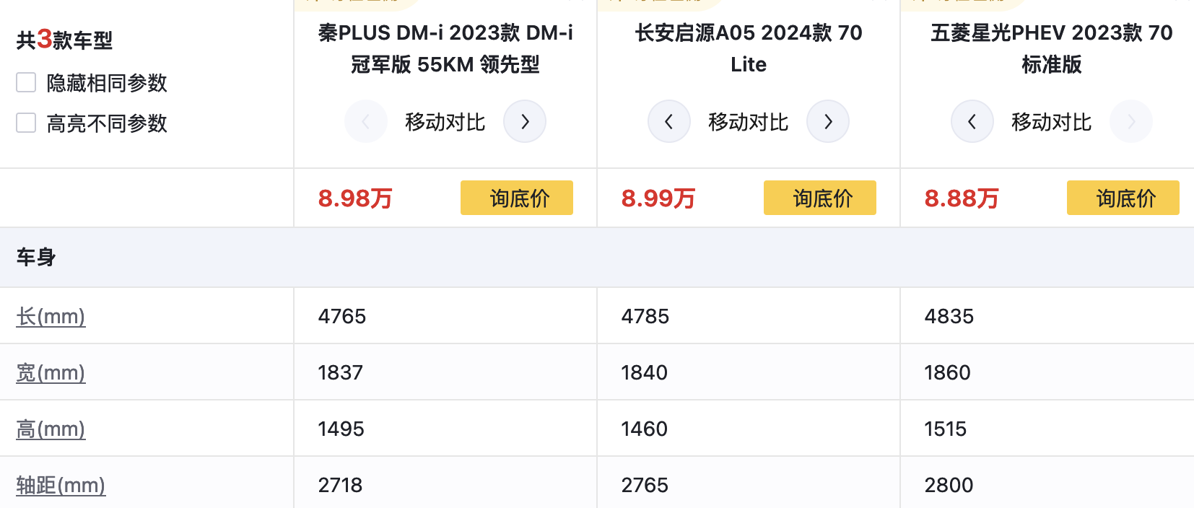Open 宽(mm) parameter explanation link
The image size is (1194, 508).
click(x=51, y=372)
